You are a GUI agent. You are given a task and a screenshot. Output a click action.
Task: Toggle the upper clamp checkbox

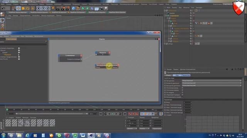[x=183, y=90]
